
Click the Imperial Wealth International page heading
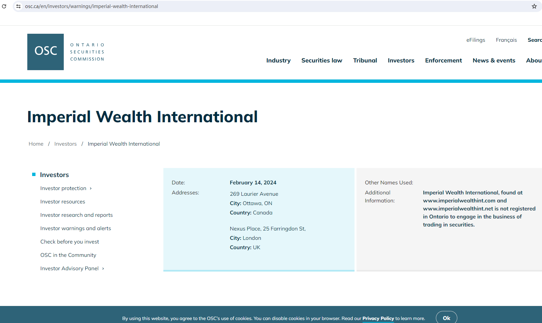click(x=143, y=117)
